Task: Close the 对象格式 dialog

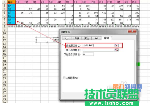Action: click(132, 31)
